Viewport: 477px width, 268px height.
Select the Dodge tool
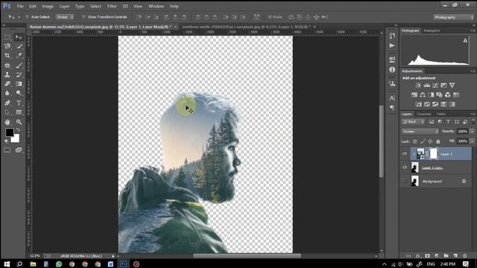click(x=19, y=93)
